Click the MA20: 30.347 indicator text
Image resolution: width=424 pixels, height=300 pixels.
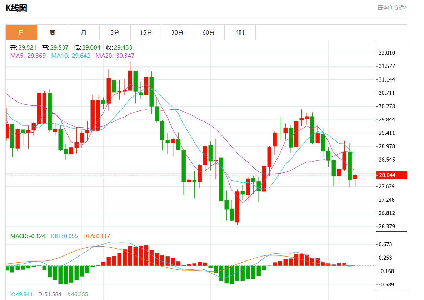(x=115, y=56)
